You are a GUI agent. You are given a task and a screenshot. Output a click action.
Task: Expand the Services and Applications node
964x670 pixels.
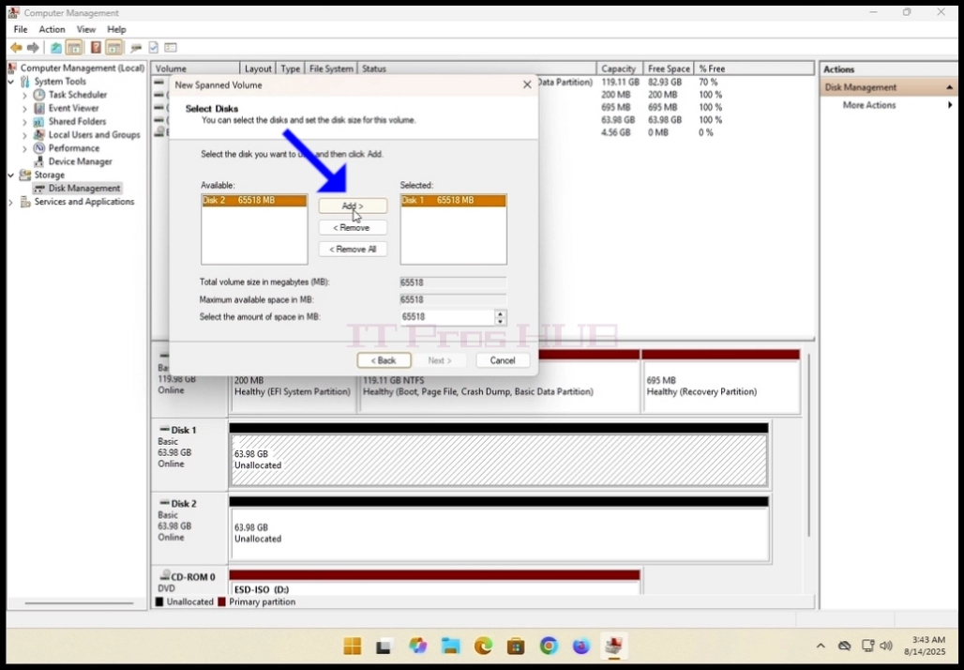(11, 202)
